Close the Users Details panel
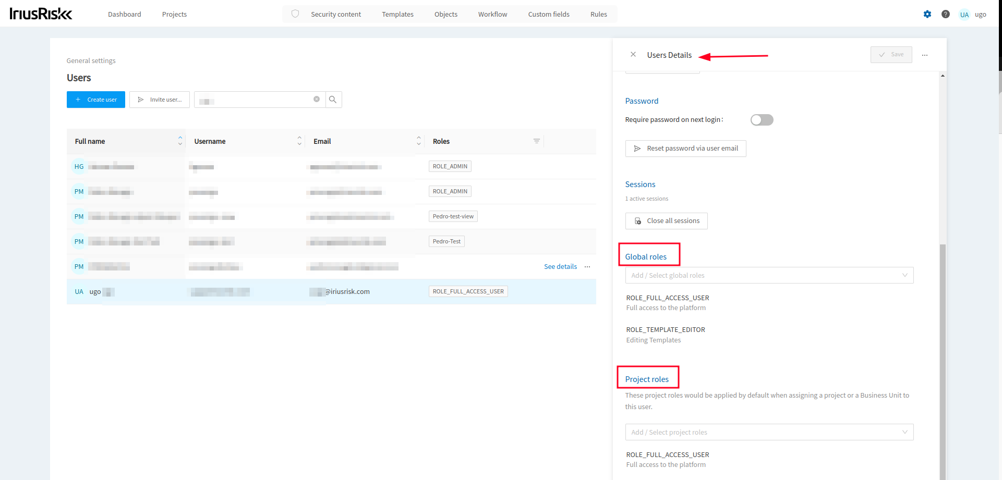 [633, 54]
